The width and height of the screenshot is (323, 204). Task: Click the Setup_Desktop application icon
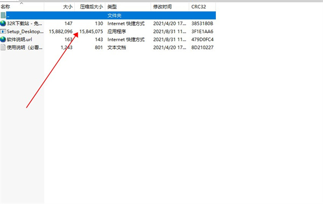click(3, 32)
